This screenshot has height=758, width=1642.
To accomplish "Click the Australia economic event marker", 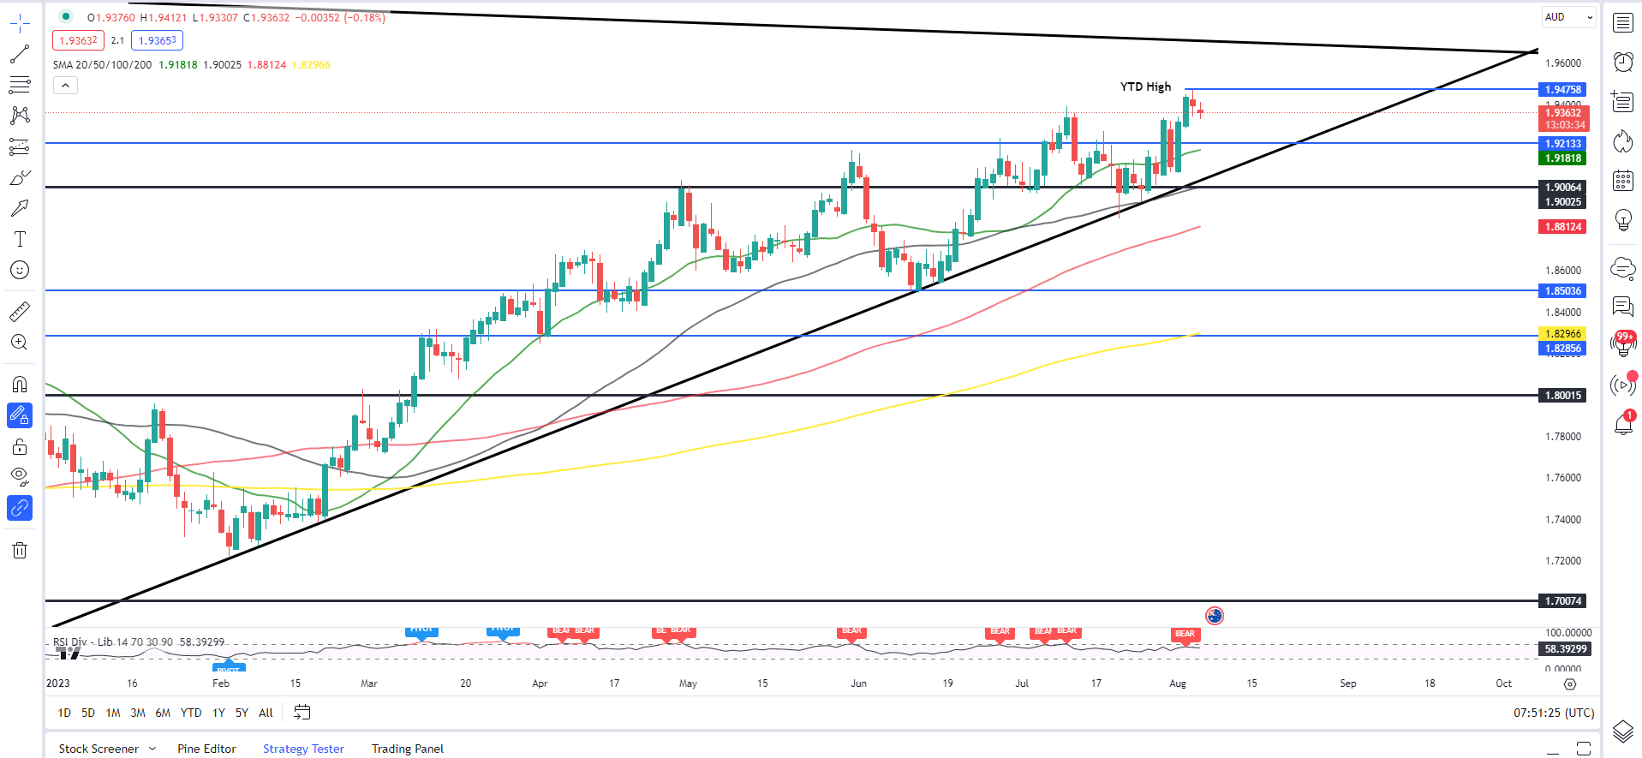I will tap(1215, 615).
